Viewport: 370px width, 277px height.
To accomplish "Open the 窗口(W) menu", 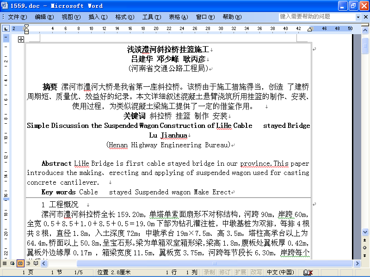I will 205,17.
